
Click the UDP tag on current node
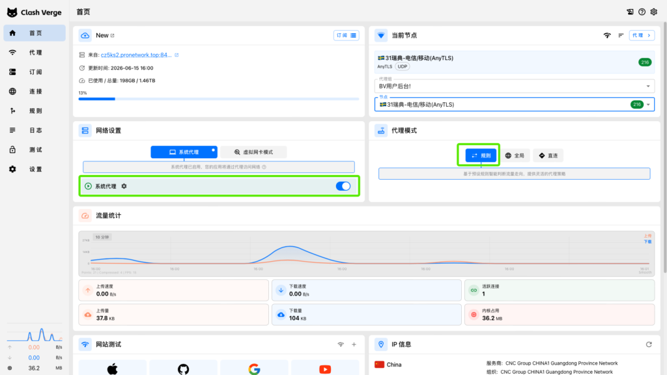[x=403, y=67]
